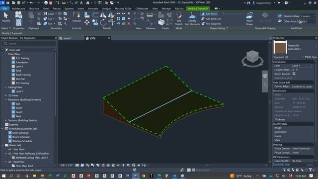
Task: Click the Apply button in Properties
Action: coord(310,165)
